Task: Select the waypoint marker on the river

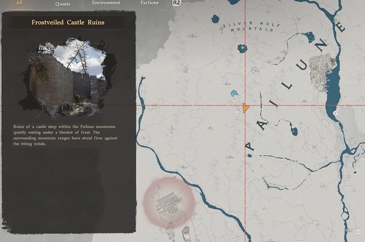Action: pos(335,112)
